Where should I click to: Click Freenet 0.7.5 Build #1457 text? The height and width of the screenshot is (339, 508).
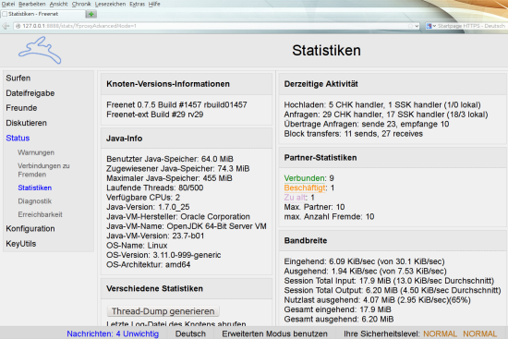point(176,105)
